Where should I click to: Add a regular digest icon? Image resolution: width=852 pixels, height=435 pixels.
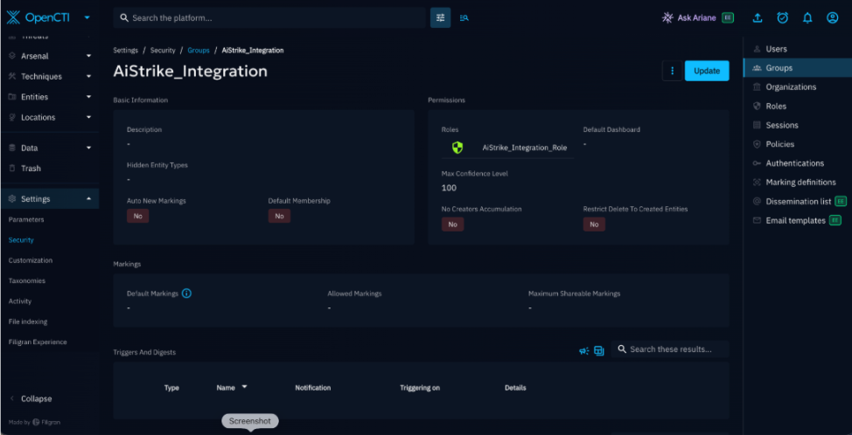pyautogui.click(x=599, y=351)
